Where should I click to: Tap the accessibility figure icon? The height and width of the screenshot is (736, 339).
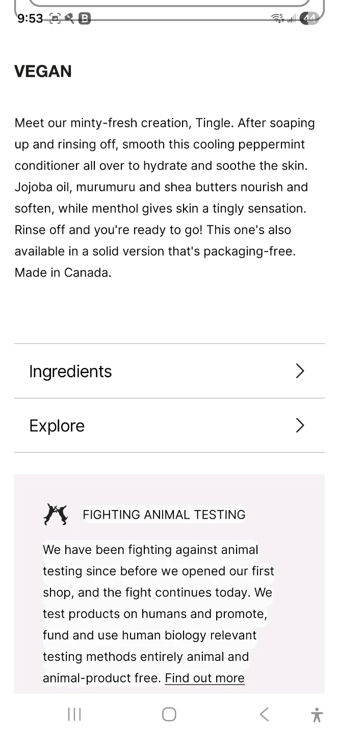pyautogui.click(x=317, y=715)
